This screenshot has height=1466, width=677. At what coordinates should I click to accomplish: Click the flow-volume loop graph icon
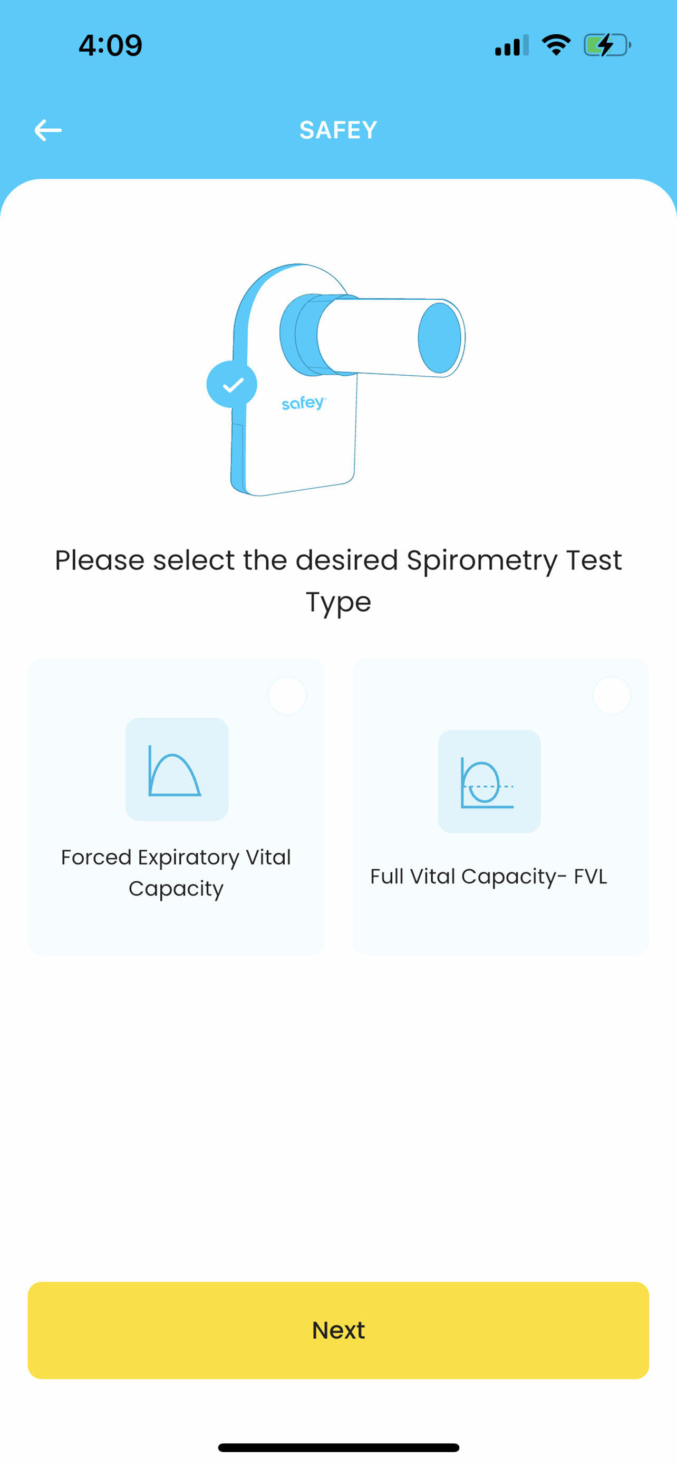489,782
